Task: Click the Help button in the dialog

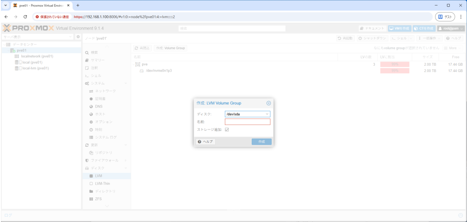Action: tap(206, 142)
